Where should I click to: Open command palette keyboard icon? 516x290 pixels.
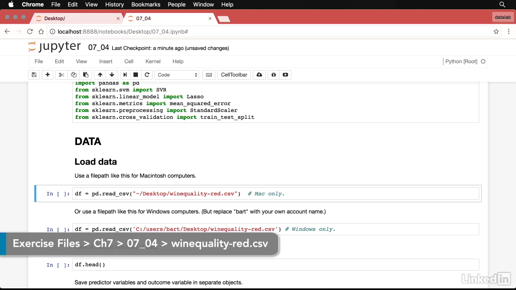click(209, 75)
